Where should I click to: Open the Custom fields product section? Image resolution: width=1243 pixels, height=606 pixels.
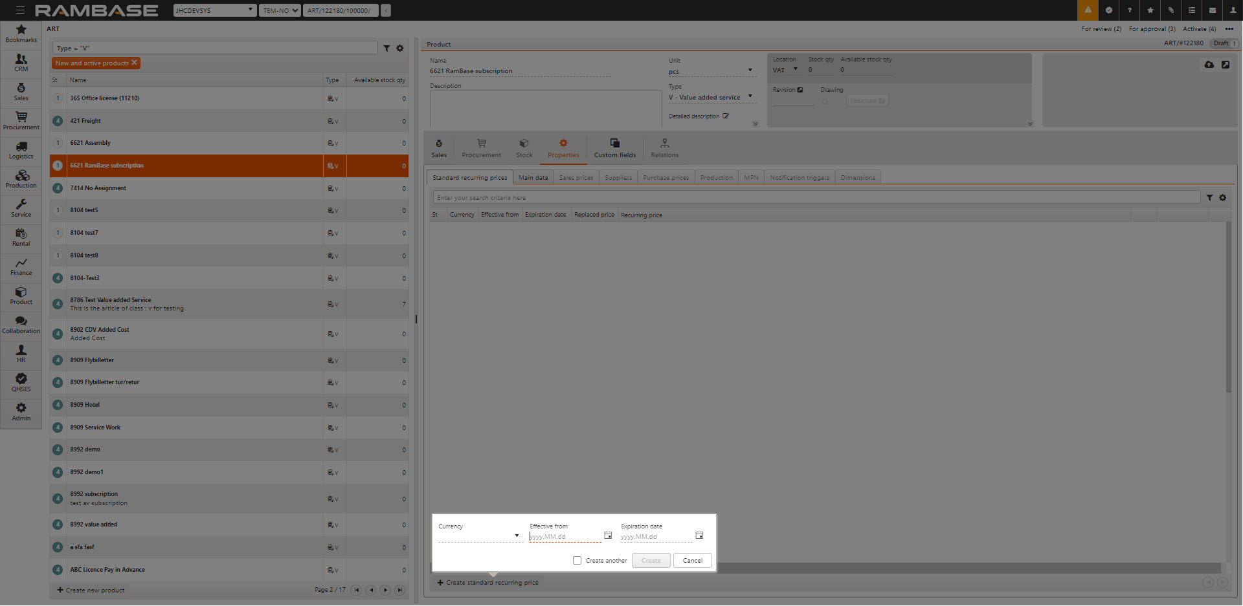click(x=614, y=147)
